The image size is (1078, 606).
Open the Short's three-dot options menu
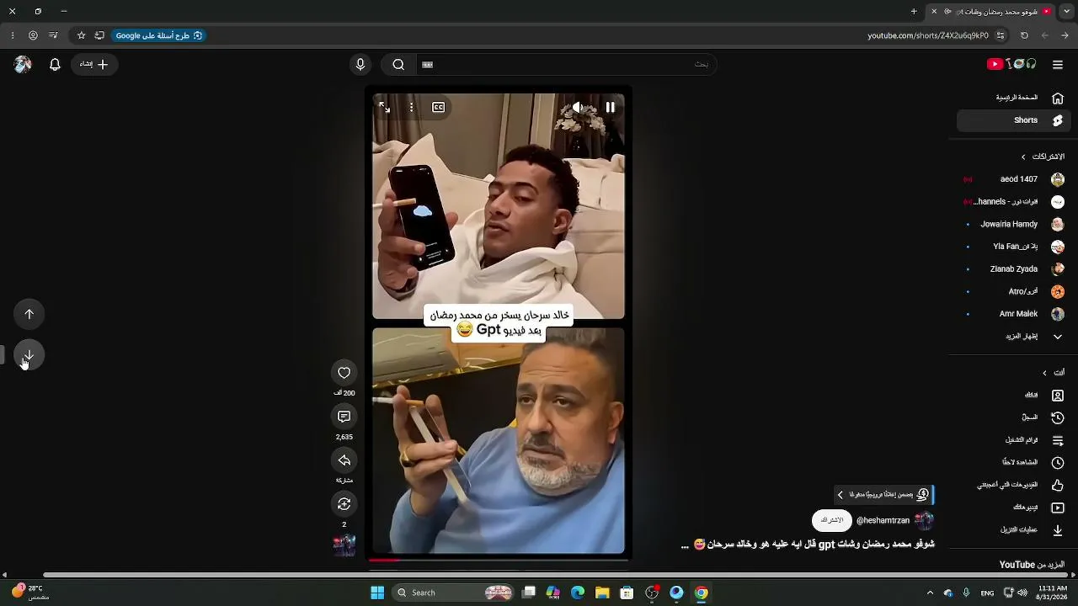coord(411,107)
